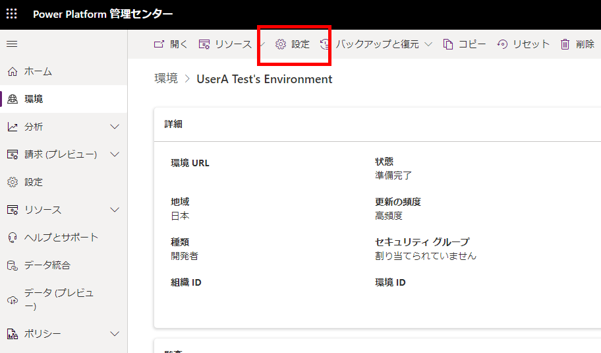Open the app launcher waffle icon

(x=11, y=14)
